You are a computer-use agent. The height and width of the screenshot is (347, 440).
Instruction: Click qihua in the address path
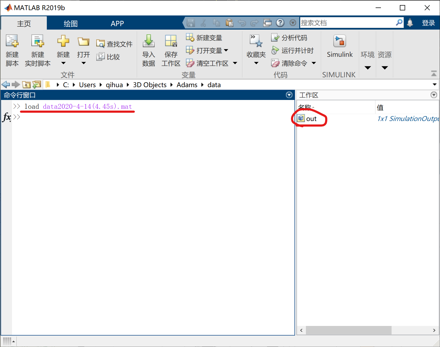[114, 85]
